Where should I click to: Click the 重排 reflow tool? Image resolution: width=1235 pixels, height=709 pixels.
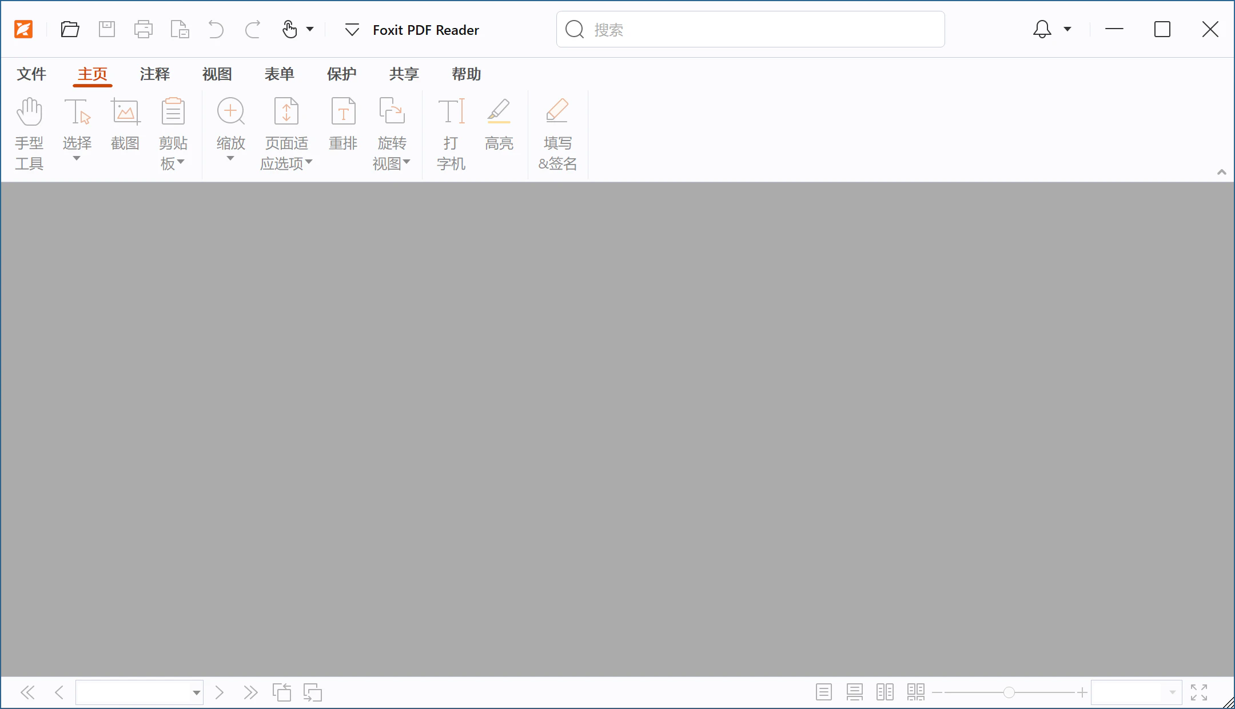pyautogui.click(x=343, y=124)
